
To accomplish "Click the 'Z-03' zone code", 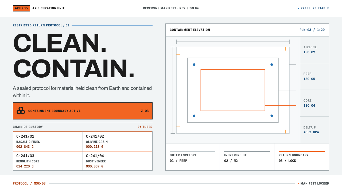I will click(145, 111).
